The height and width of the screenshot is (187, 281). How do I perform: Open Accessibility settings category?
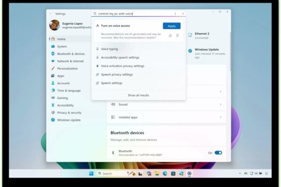point(70,105)
